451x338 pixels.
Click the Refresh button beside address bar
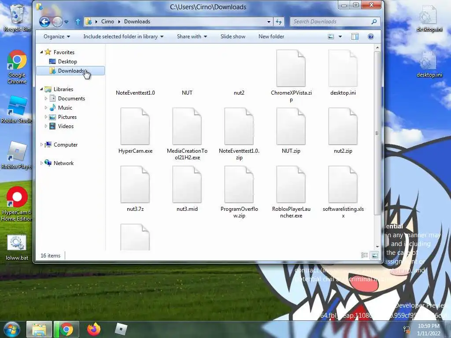pyautogui.click(x=279, y=22)
